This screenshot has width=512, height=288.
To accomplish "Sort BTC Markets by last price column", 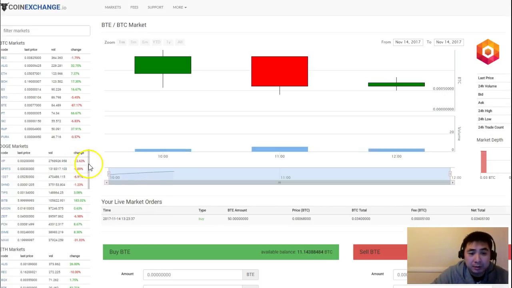I will [x=31, y=50].
